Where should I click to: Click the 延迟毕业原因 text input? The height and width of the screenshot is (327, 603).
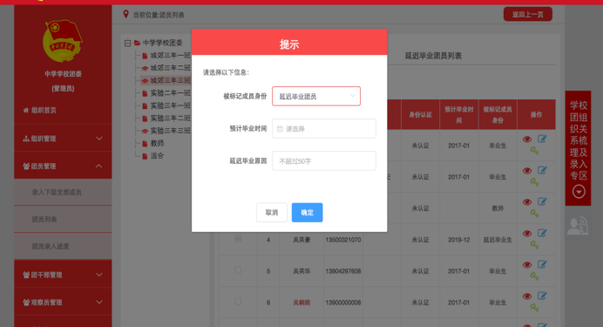324,160
